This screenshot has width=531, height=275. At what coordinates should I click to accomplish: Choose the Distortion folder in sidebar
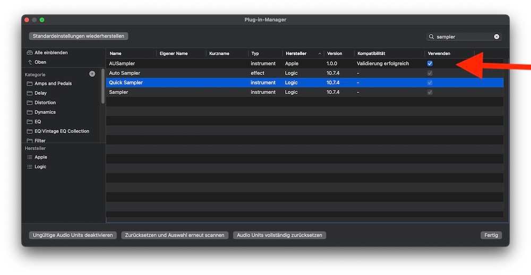[x=45, y=103]
